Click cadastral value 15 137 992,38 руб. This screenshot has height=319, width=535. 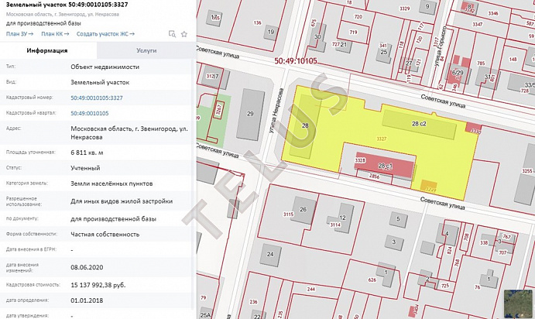pyautogui.click(x=98, y=285)
